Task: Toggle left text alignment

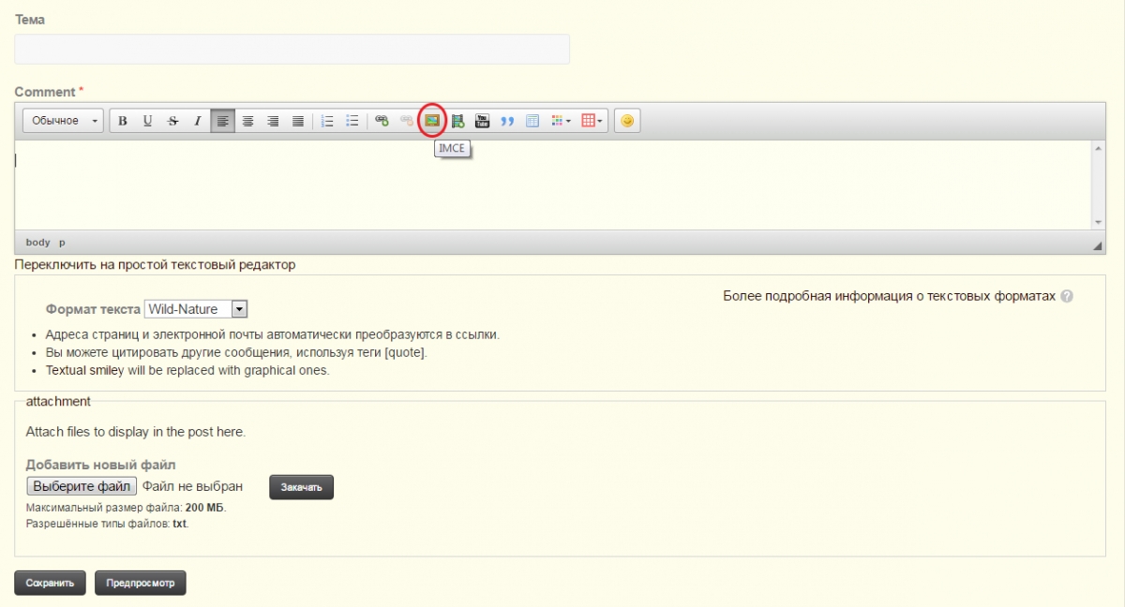Action: [223, 121]
